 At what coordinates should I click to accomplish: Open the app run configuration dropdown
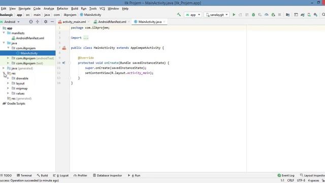193,15
